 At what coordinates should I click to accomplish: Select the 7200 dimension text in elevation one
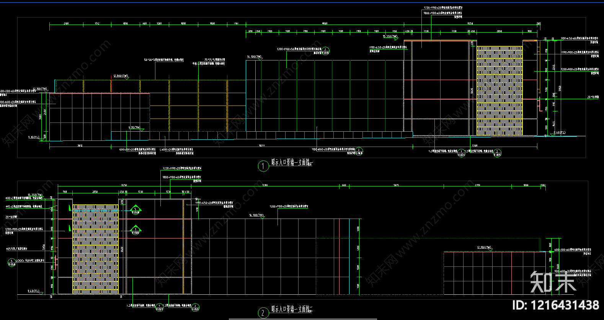(475, 146)
